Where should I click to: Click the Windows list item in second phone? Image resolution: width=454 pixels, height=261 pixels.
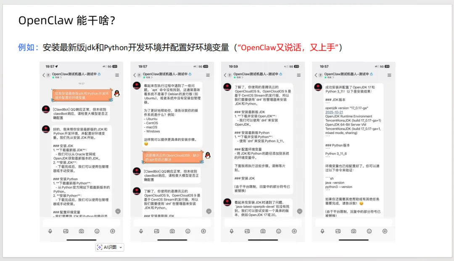(152, 132)
